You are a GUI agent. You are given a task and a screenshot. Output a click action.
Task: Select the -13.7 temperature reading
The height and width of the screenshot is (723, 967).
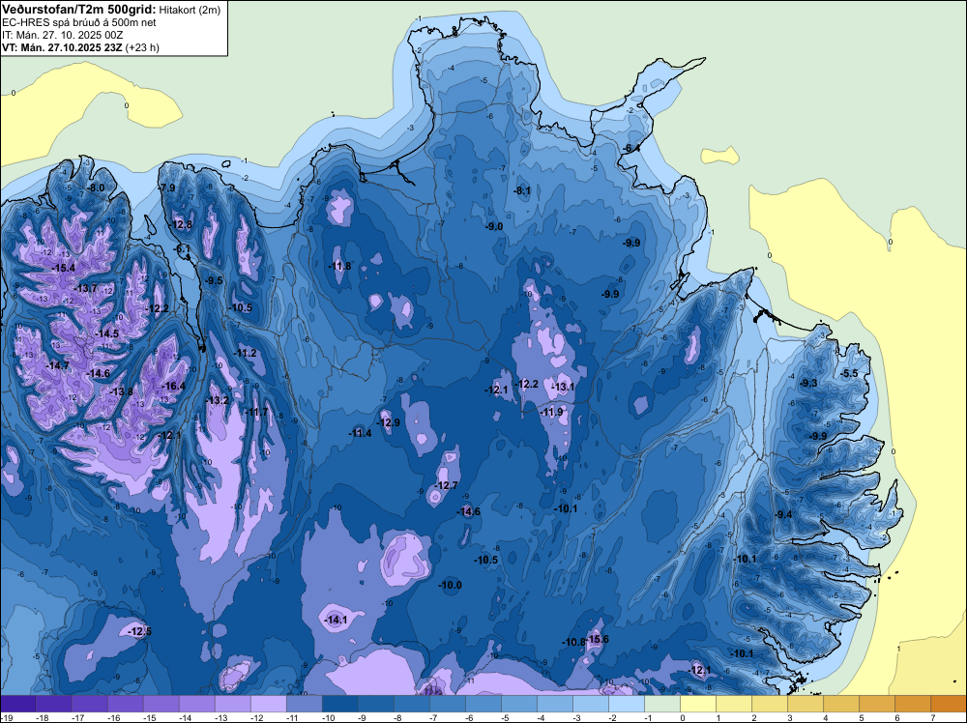click(86, 288)
